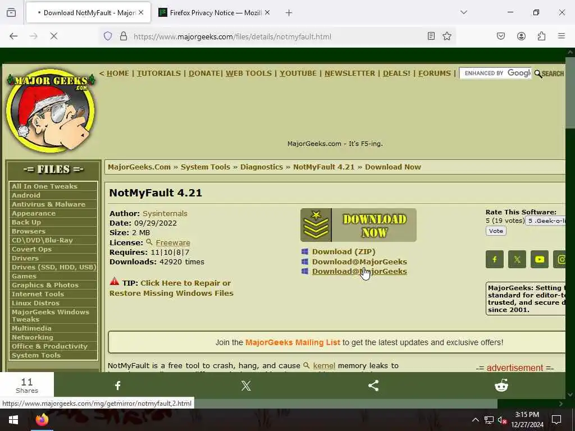This screenshot has height=431, width=575.
Task: Stop page loading with the X button
Action: 53,36
